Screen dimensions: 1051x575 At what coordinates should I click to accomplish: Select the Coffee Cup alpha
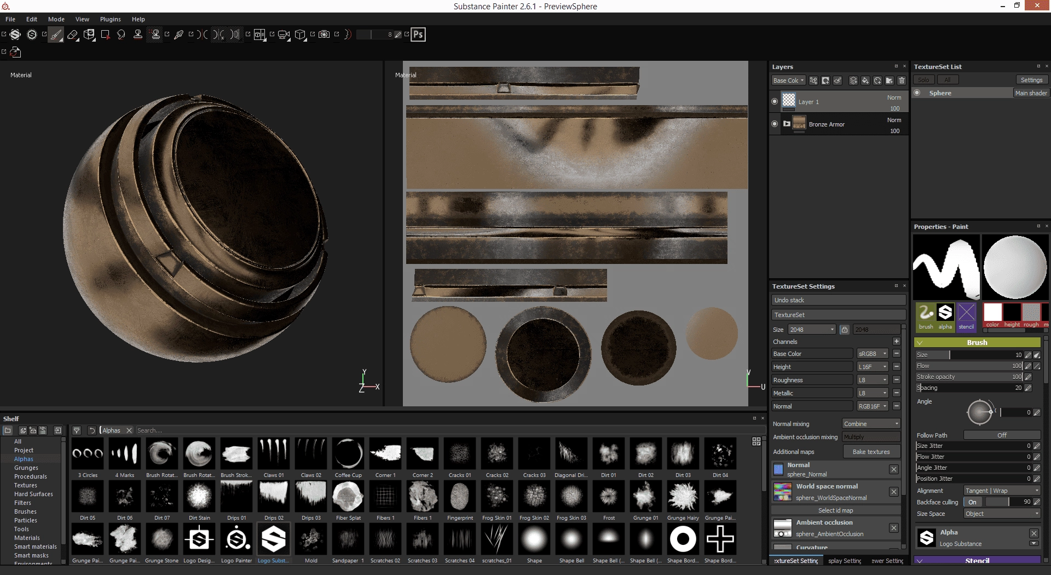[348, 454]
